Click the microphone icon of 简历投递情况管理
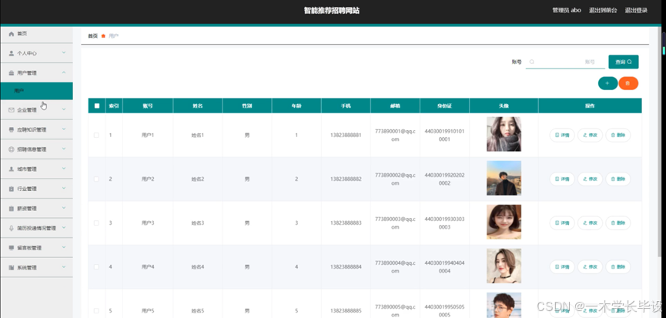 pos(12,228)
